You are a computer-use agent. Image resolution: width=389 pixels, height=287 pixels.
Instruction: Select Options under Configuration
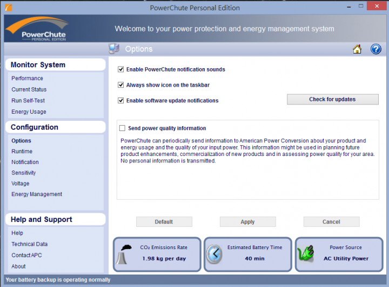21,141
